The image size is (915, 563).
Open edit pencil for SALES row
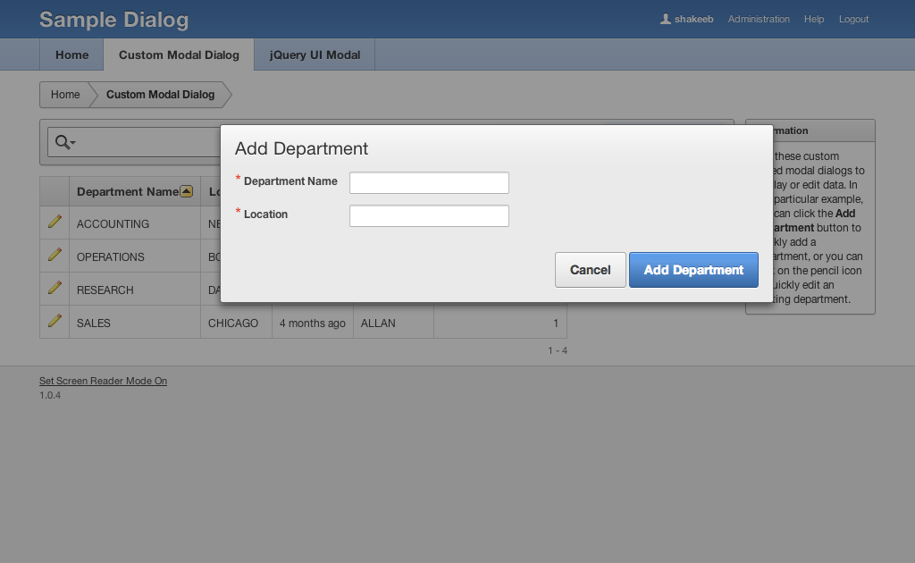pyautogui.click(x=55, y=321)
